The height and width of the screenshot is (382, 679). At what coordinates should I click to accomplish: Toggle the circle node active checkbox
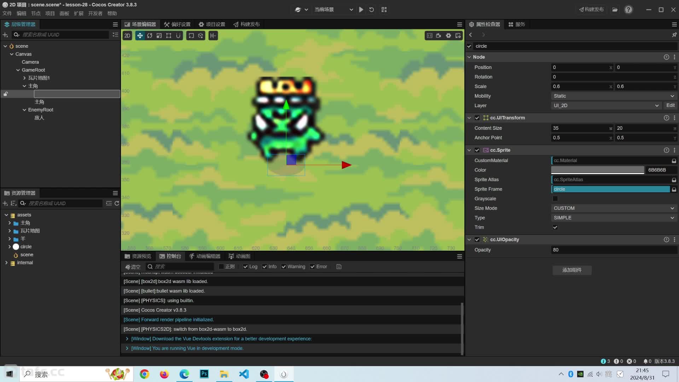(x=469, y=46)
